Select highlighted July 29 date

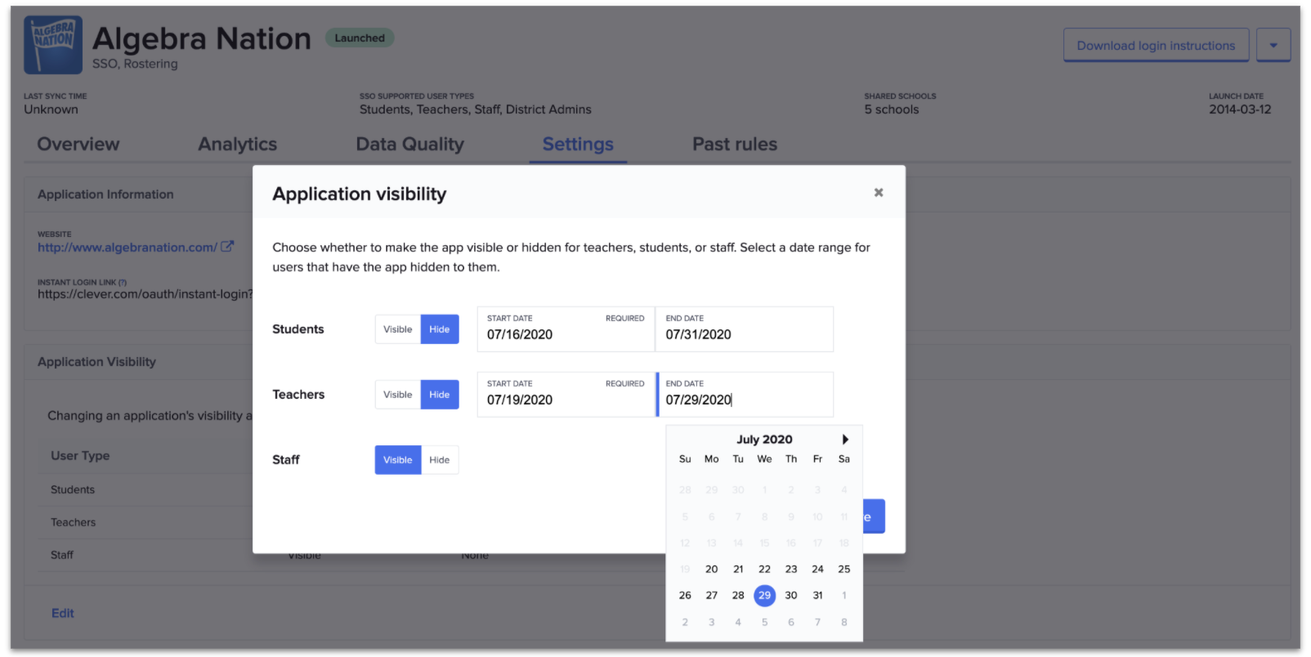point(764,596)
